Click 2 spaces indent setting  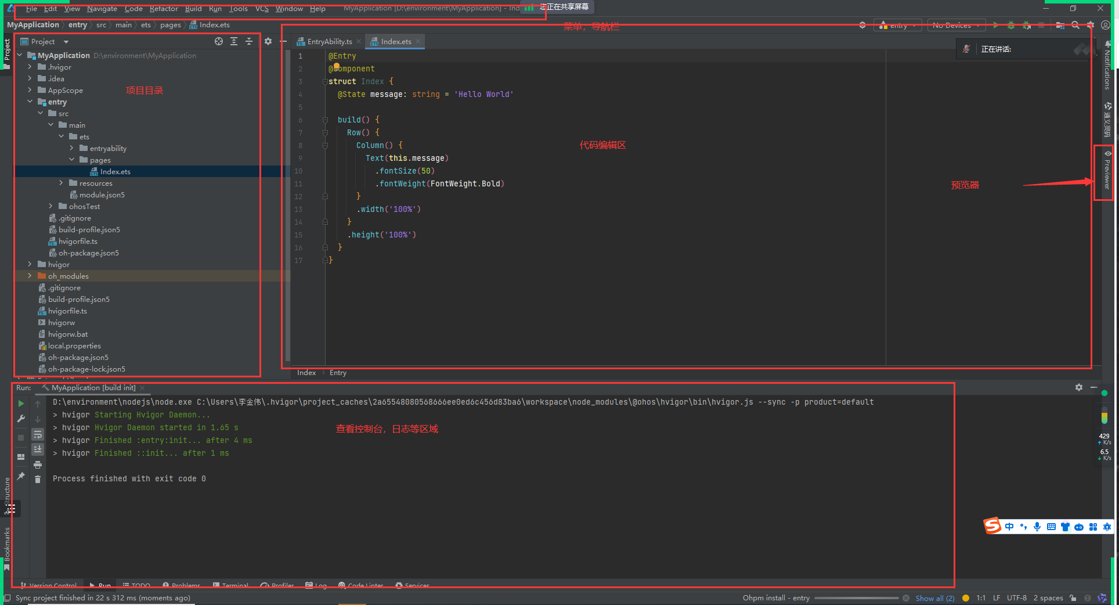pos(1048,598)
